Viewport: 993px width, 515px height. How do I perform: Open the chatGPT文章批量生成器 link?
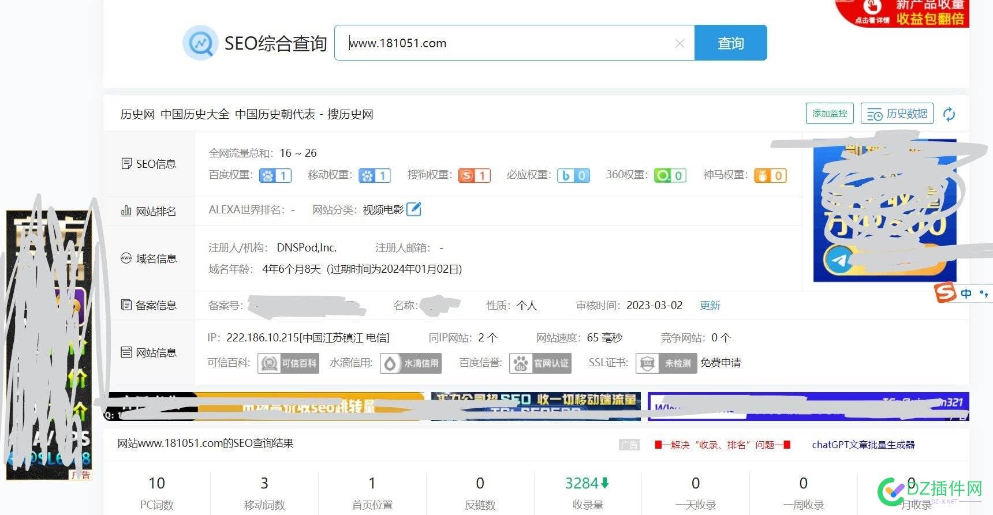[863, 445]
